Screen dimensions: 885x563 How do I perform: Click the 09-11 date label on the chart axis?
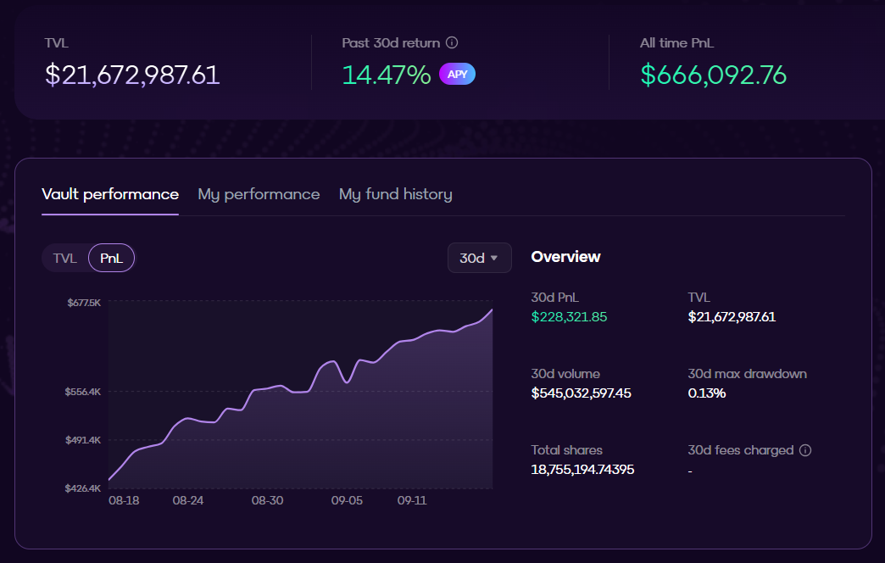pos(412,501)
